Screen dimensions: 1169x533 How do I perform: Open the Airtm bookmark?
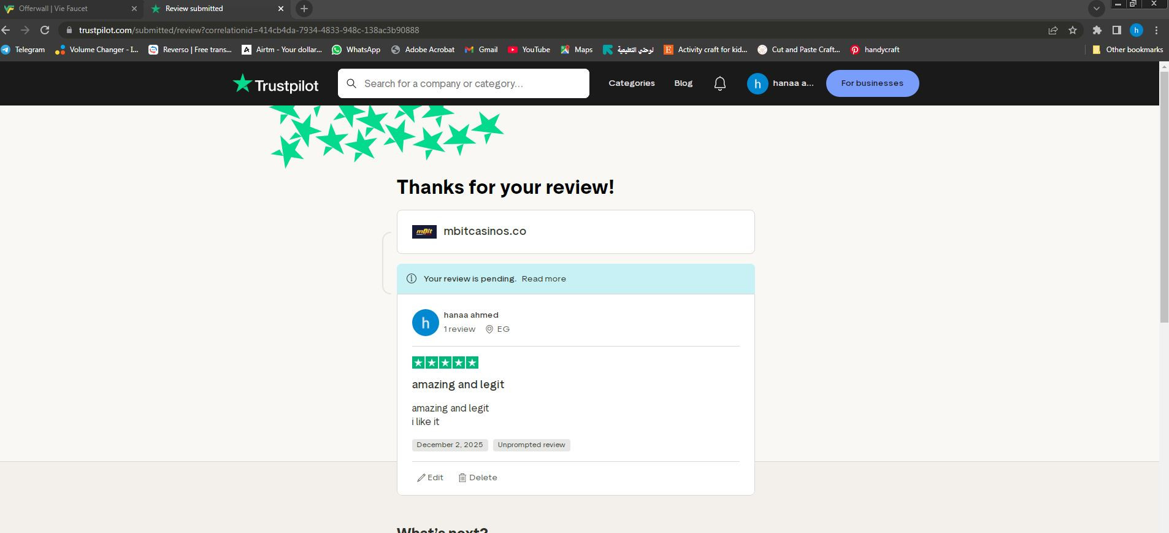click(282, 50)
